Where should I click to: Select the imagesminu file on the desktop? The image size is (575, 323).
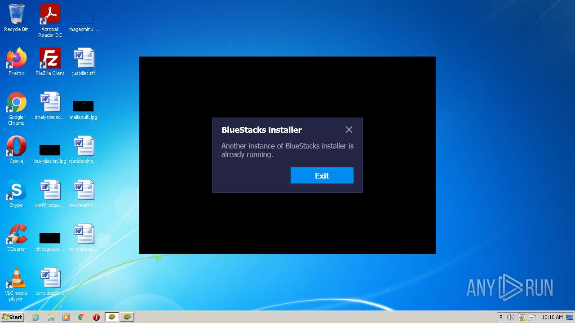click(x=84, y=22)
